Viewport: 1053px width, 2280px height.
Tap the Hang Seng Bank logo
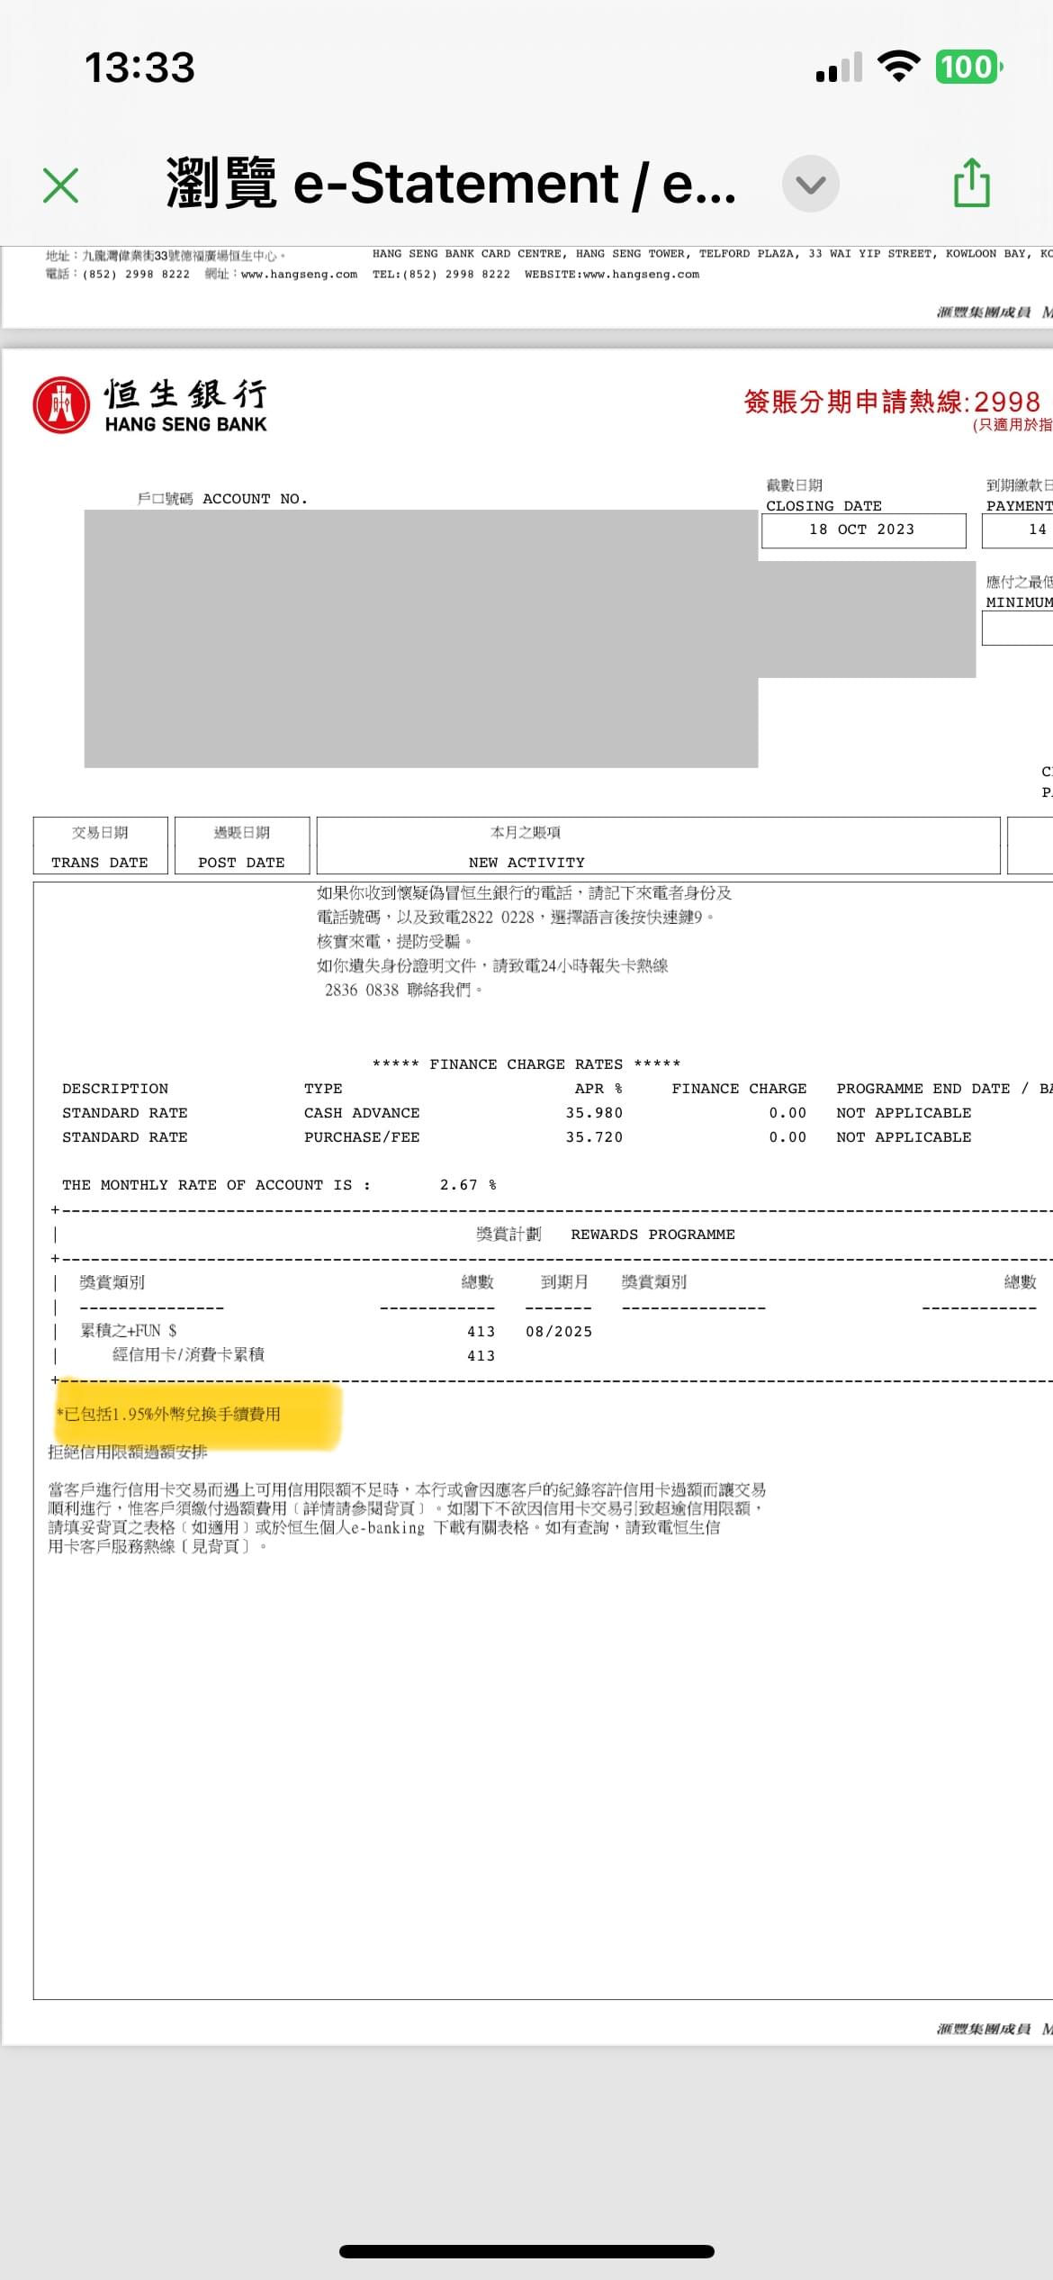150,405
